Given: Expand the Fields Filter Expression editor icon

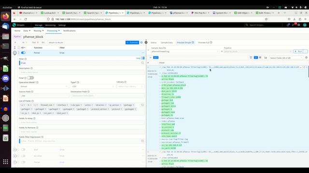Looking at the screenshot, I should (142, 141).
